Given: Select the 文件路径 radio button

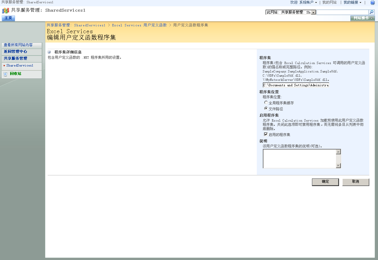Looking at the screenshot, I should (x=266, y=108).
